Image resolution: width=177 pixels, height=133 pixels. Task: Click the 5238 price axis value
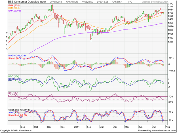point(171,42)
